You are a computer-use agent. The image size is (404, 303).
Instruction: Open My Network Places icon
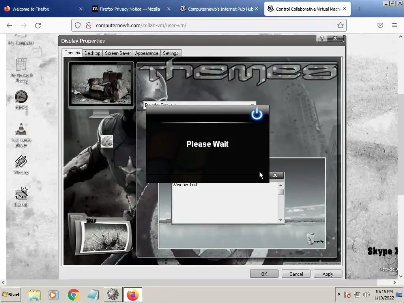[21, 70]
